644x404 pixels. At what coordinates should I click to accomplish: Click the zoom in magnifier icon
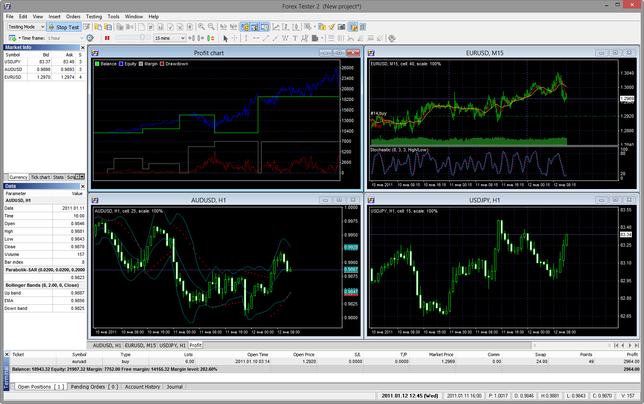201,27
